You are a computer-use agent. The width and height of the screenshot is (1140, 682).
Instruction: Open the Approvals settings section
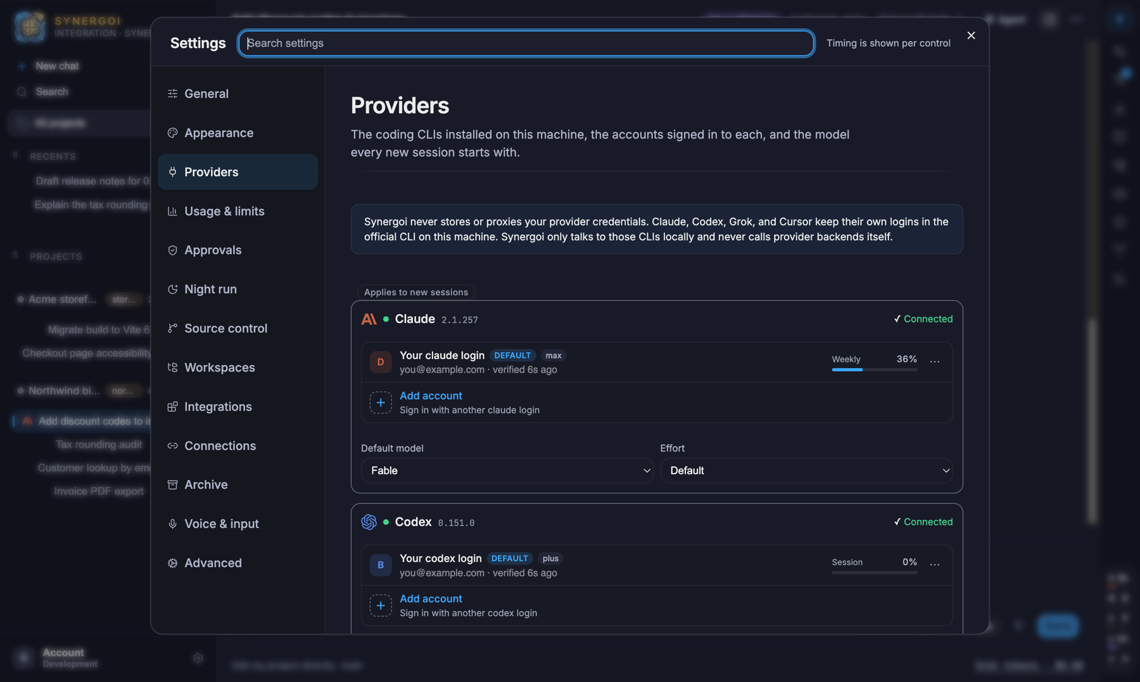pyautogui.click(x=237, y=250)
